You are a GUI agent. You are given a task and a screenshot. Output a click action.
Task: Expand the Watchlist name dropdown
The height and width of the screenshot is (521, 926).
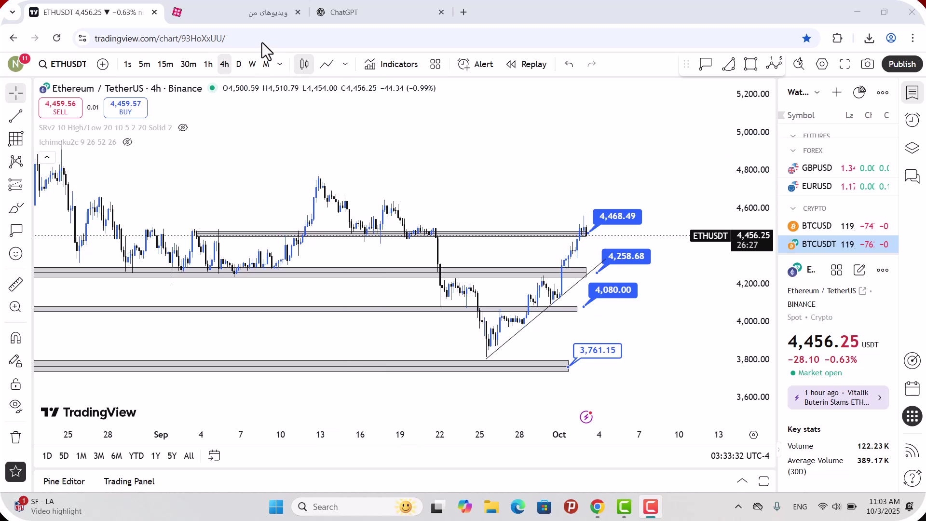803,92
